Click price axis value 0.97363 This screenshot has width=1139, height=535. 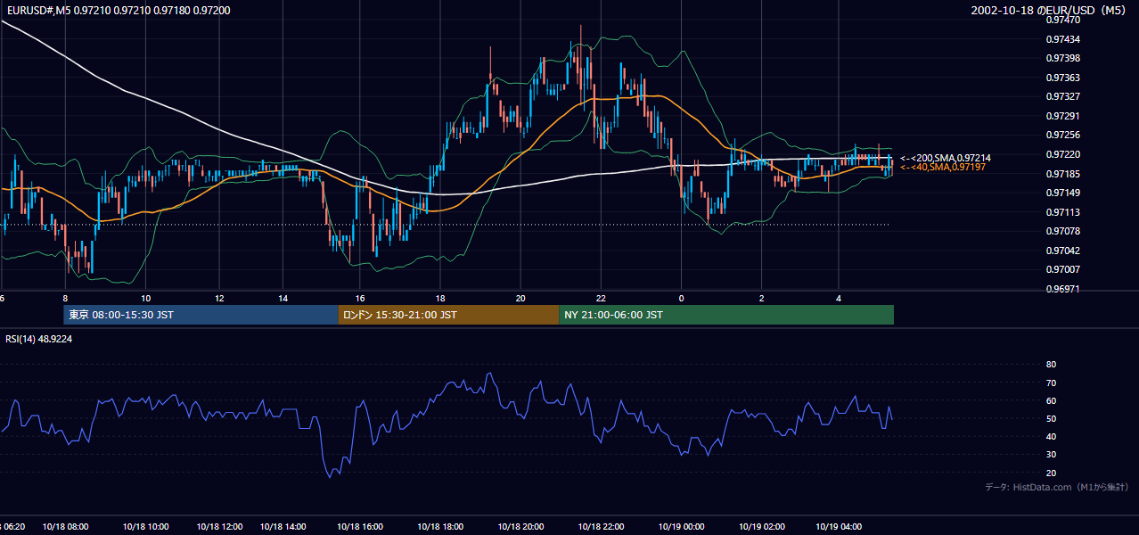click(1063, 78)
